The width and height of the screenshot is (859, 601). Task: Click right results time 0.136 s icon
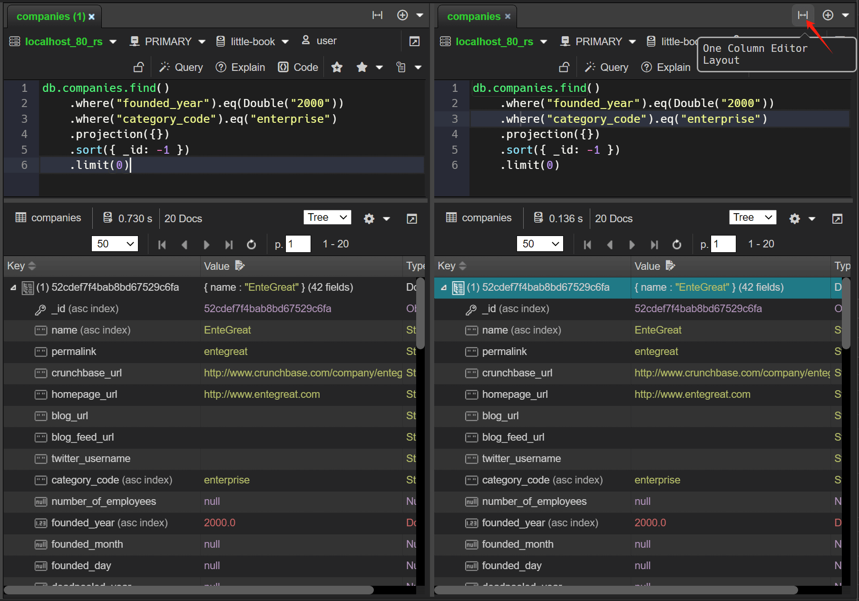[538, 218]
